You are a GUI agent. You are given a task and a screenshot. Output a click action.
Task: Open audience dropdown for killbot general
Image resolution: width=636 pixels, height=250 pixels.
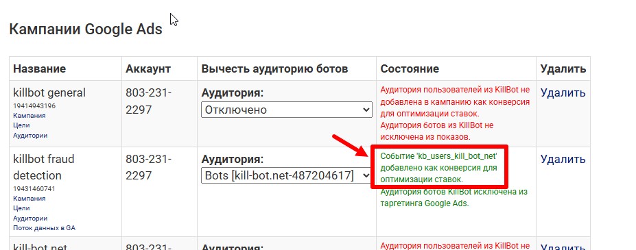pyautogui.click(x=286, y=110)
